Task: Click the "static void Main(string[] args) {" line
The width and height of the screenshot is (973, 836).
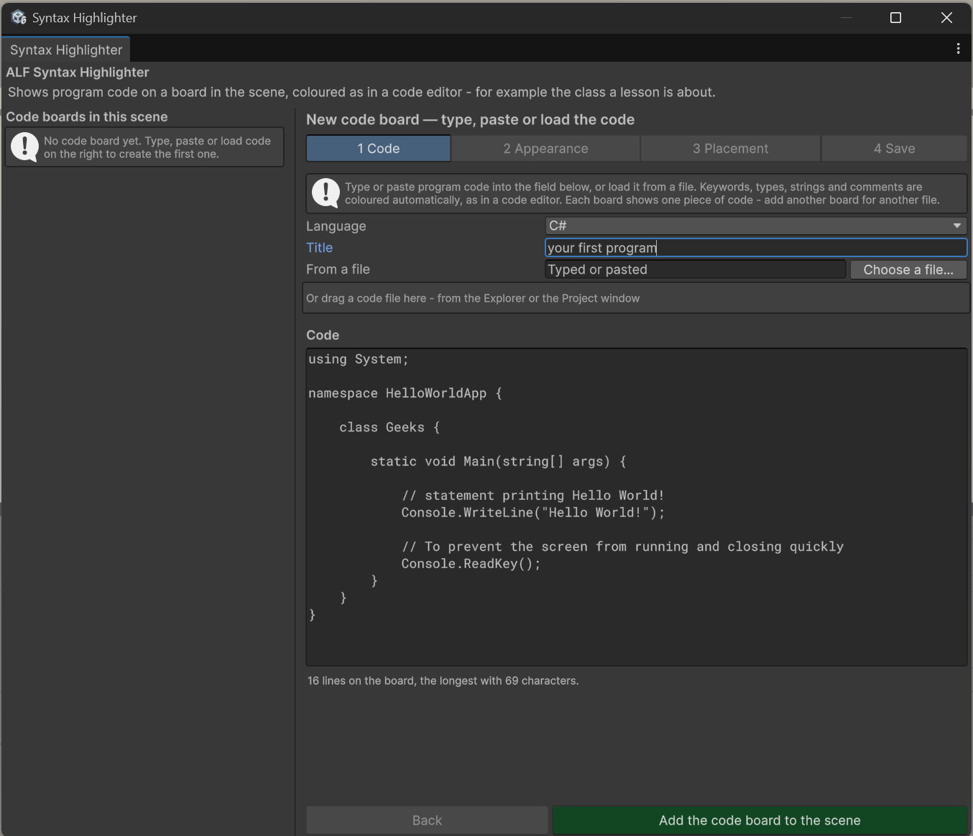Action: point(499,462)
